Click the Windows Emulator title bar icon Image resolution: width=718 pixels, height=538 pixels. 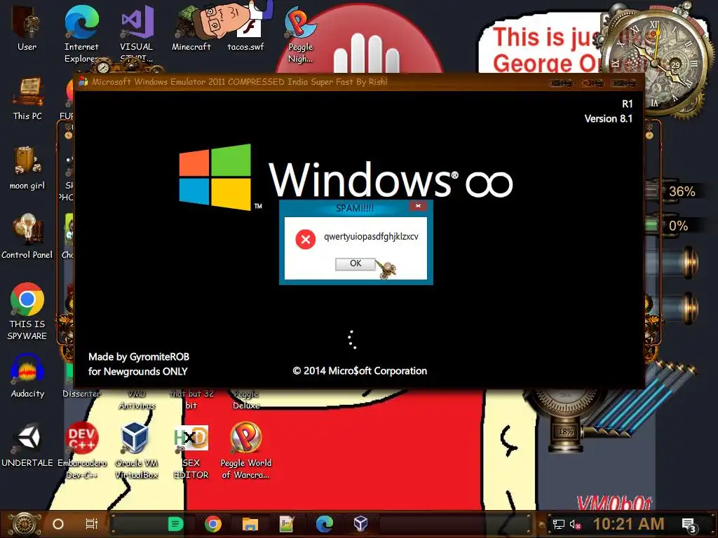click(x=83, y=82)
